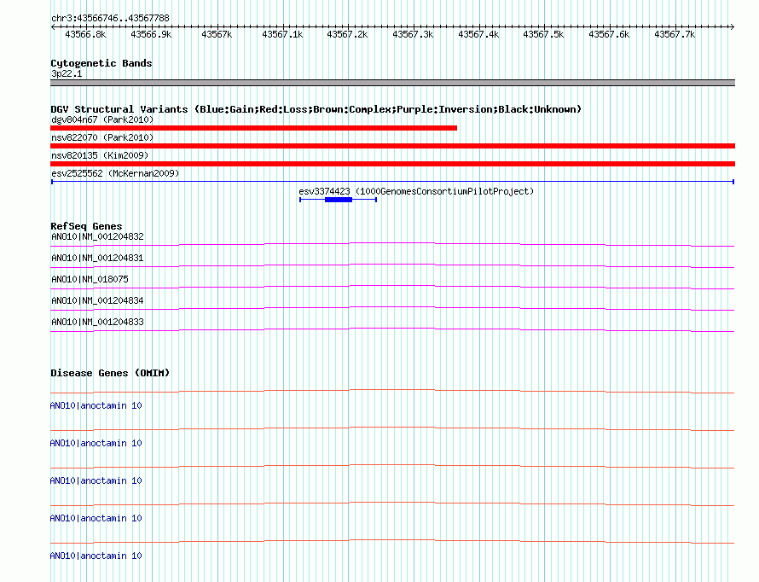The height and width of the screenshot is (582, 759).
Task: Click the nsv820135 (Kim2009) variant label
Action: click(100, 155)
